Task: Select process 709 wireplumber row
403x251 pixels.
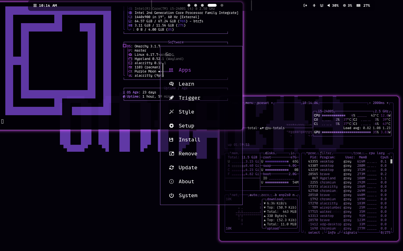Action: [x=347, y=207]
